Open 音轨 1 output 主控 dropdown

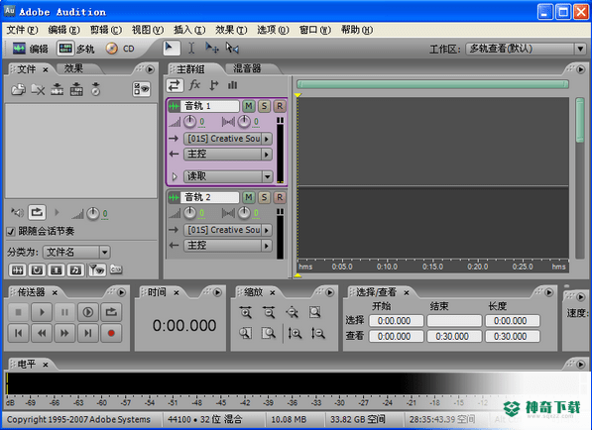(x=228, y=155)
